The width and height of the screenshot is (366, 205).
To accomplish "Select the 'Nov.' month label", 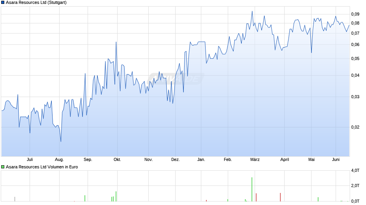I will click(148, 159).
